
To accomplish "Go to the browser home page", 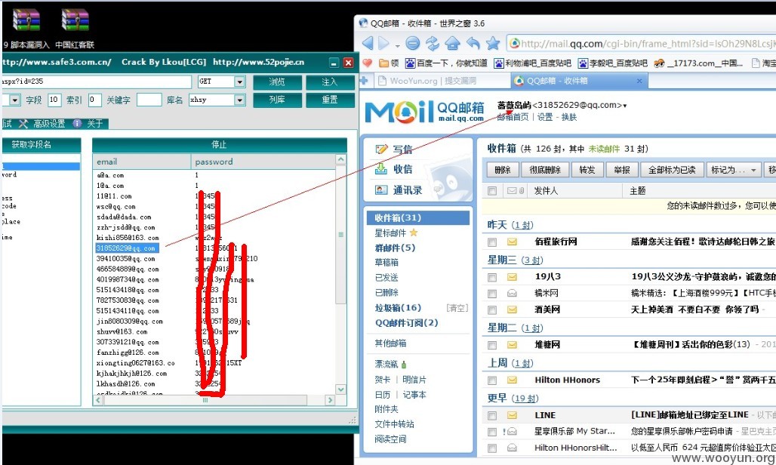I will coord(452,44).
